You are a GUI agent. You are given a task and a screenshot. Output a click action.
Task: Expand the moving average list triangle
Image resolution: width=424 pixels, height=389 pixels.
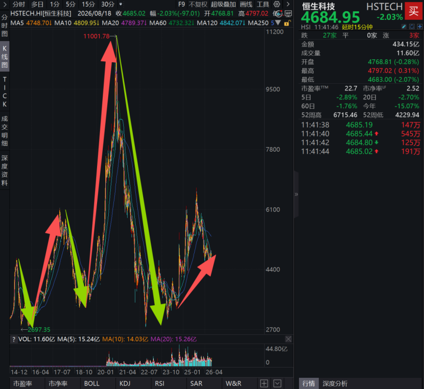click(278, 23)
